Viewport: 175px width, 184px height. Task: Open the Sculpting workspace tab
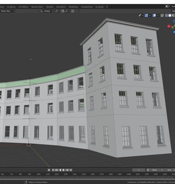click(x=11, y=7)
